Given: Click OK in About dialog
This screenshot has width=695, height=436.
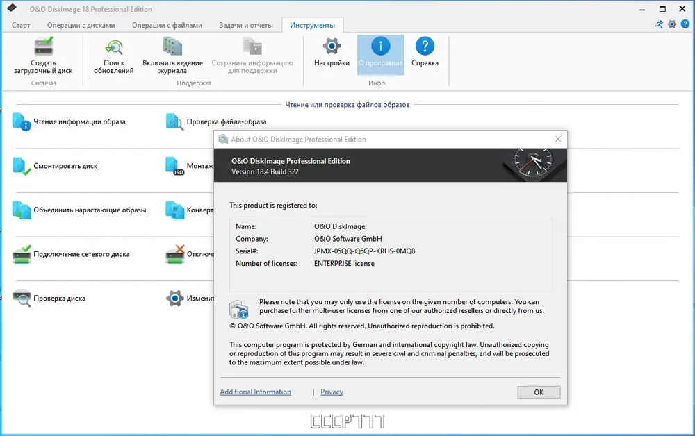Looking at the screenshot, I should pyautogui.click(x=539, y=392).
